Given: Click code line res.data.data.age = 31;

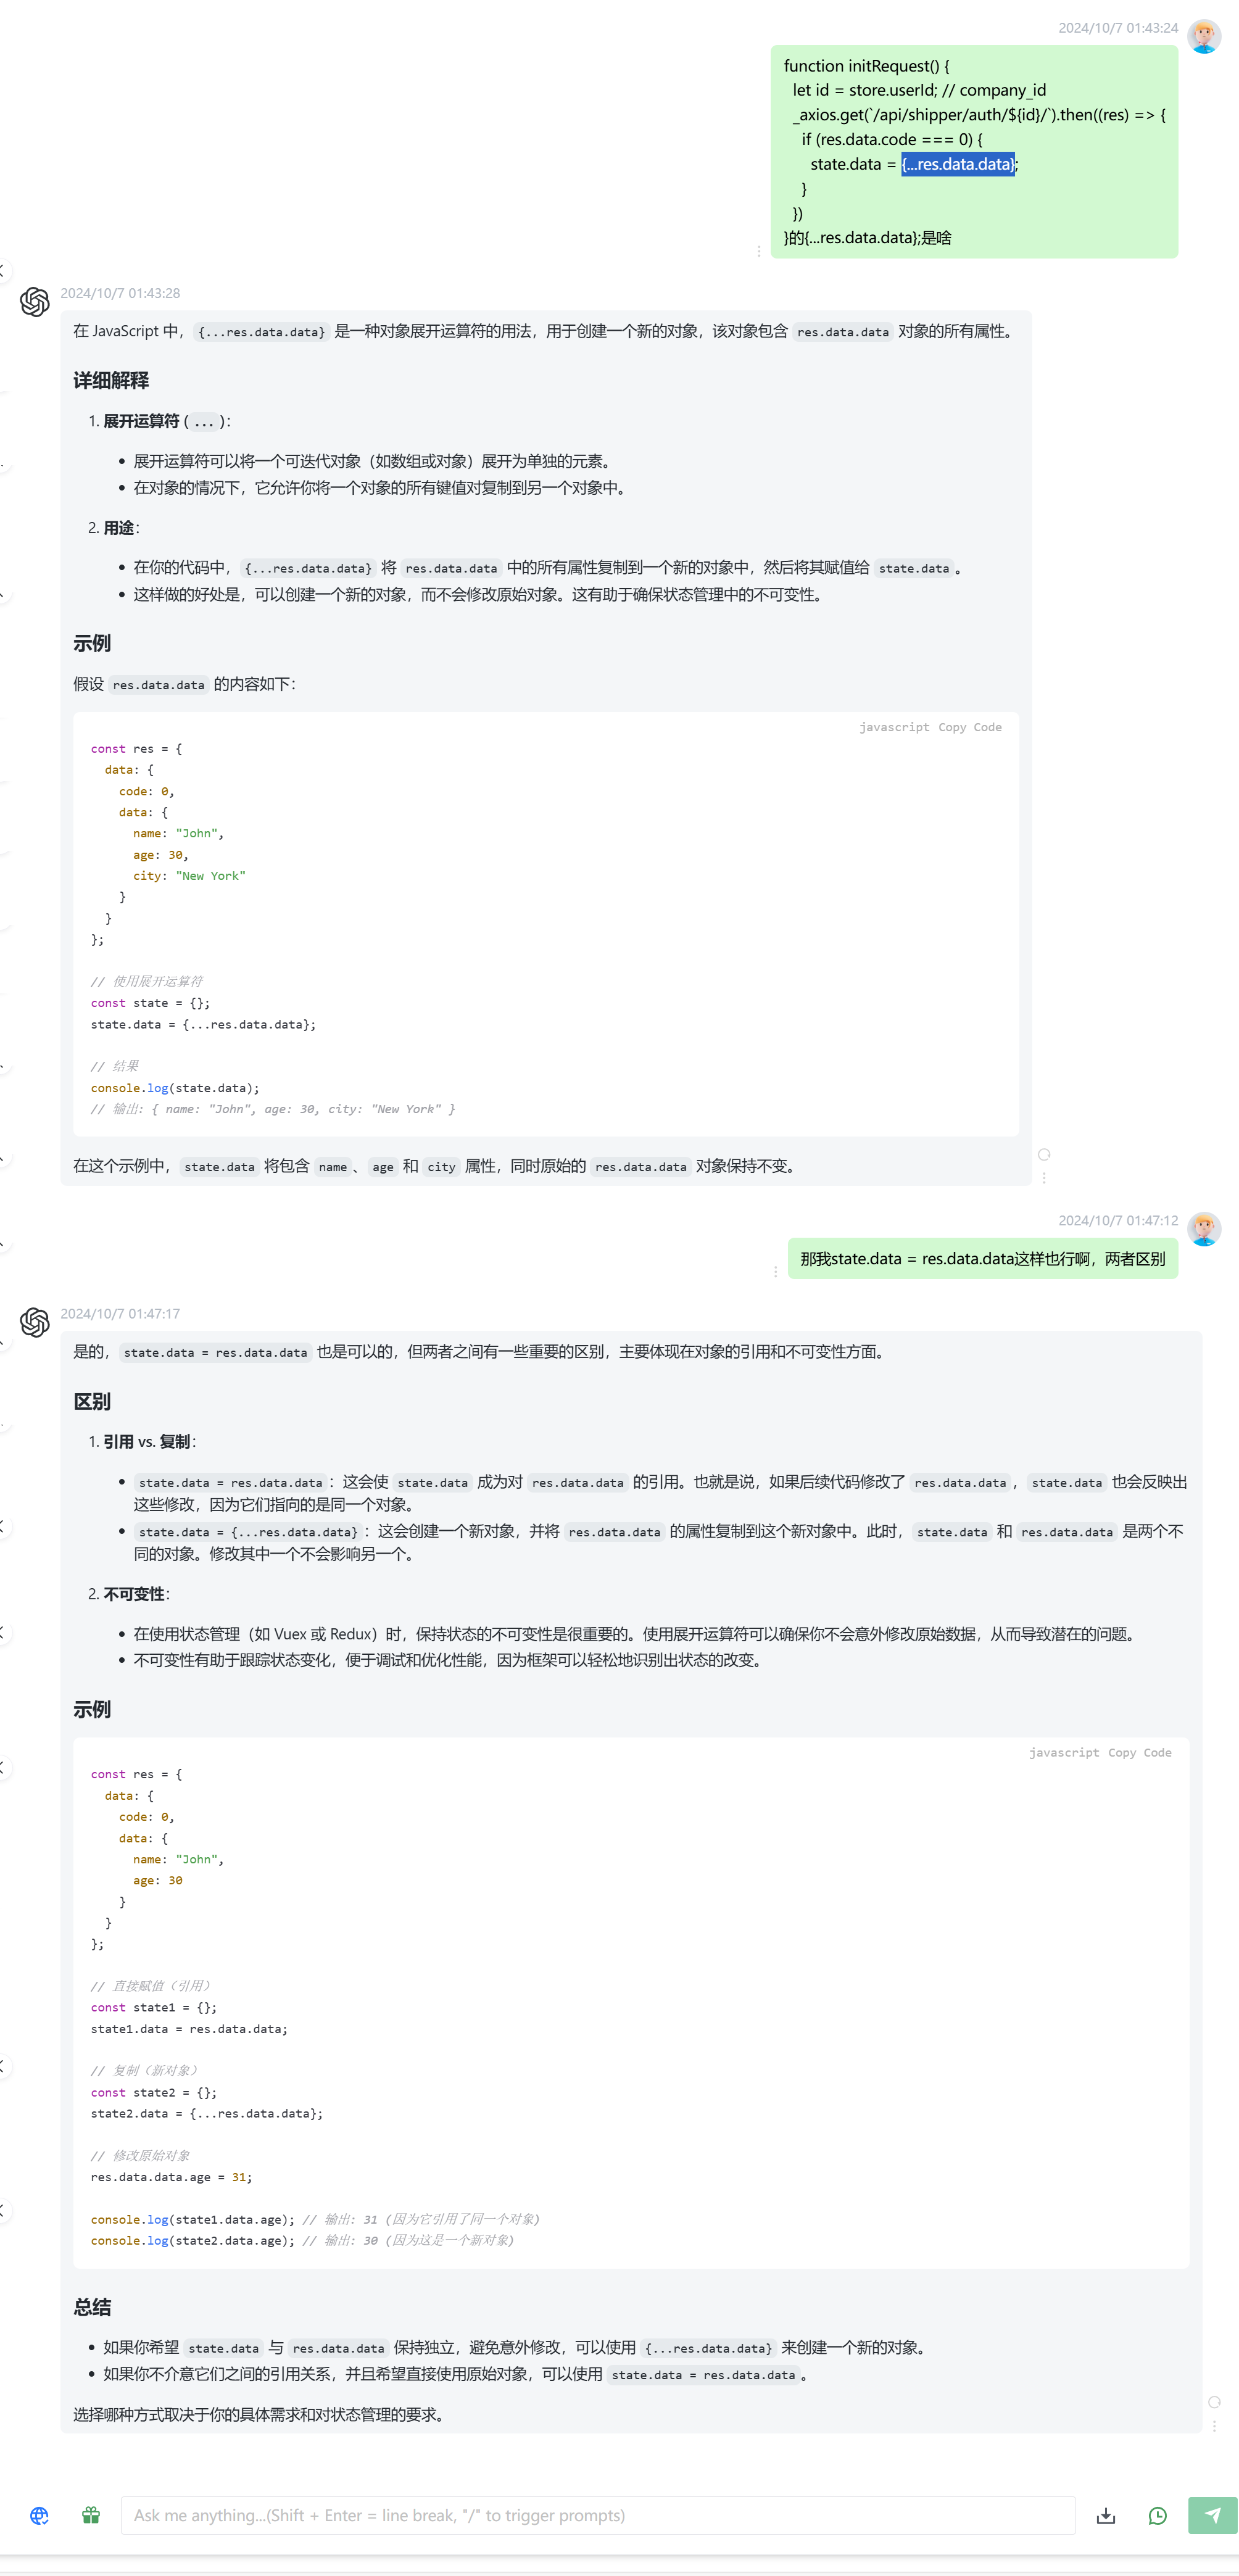Looking at the screenshot, I should (x=171, y=2177).
